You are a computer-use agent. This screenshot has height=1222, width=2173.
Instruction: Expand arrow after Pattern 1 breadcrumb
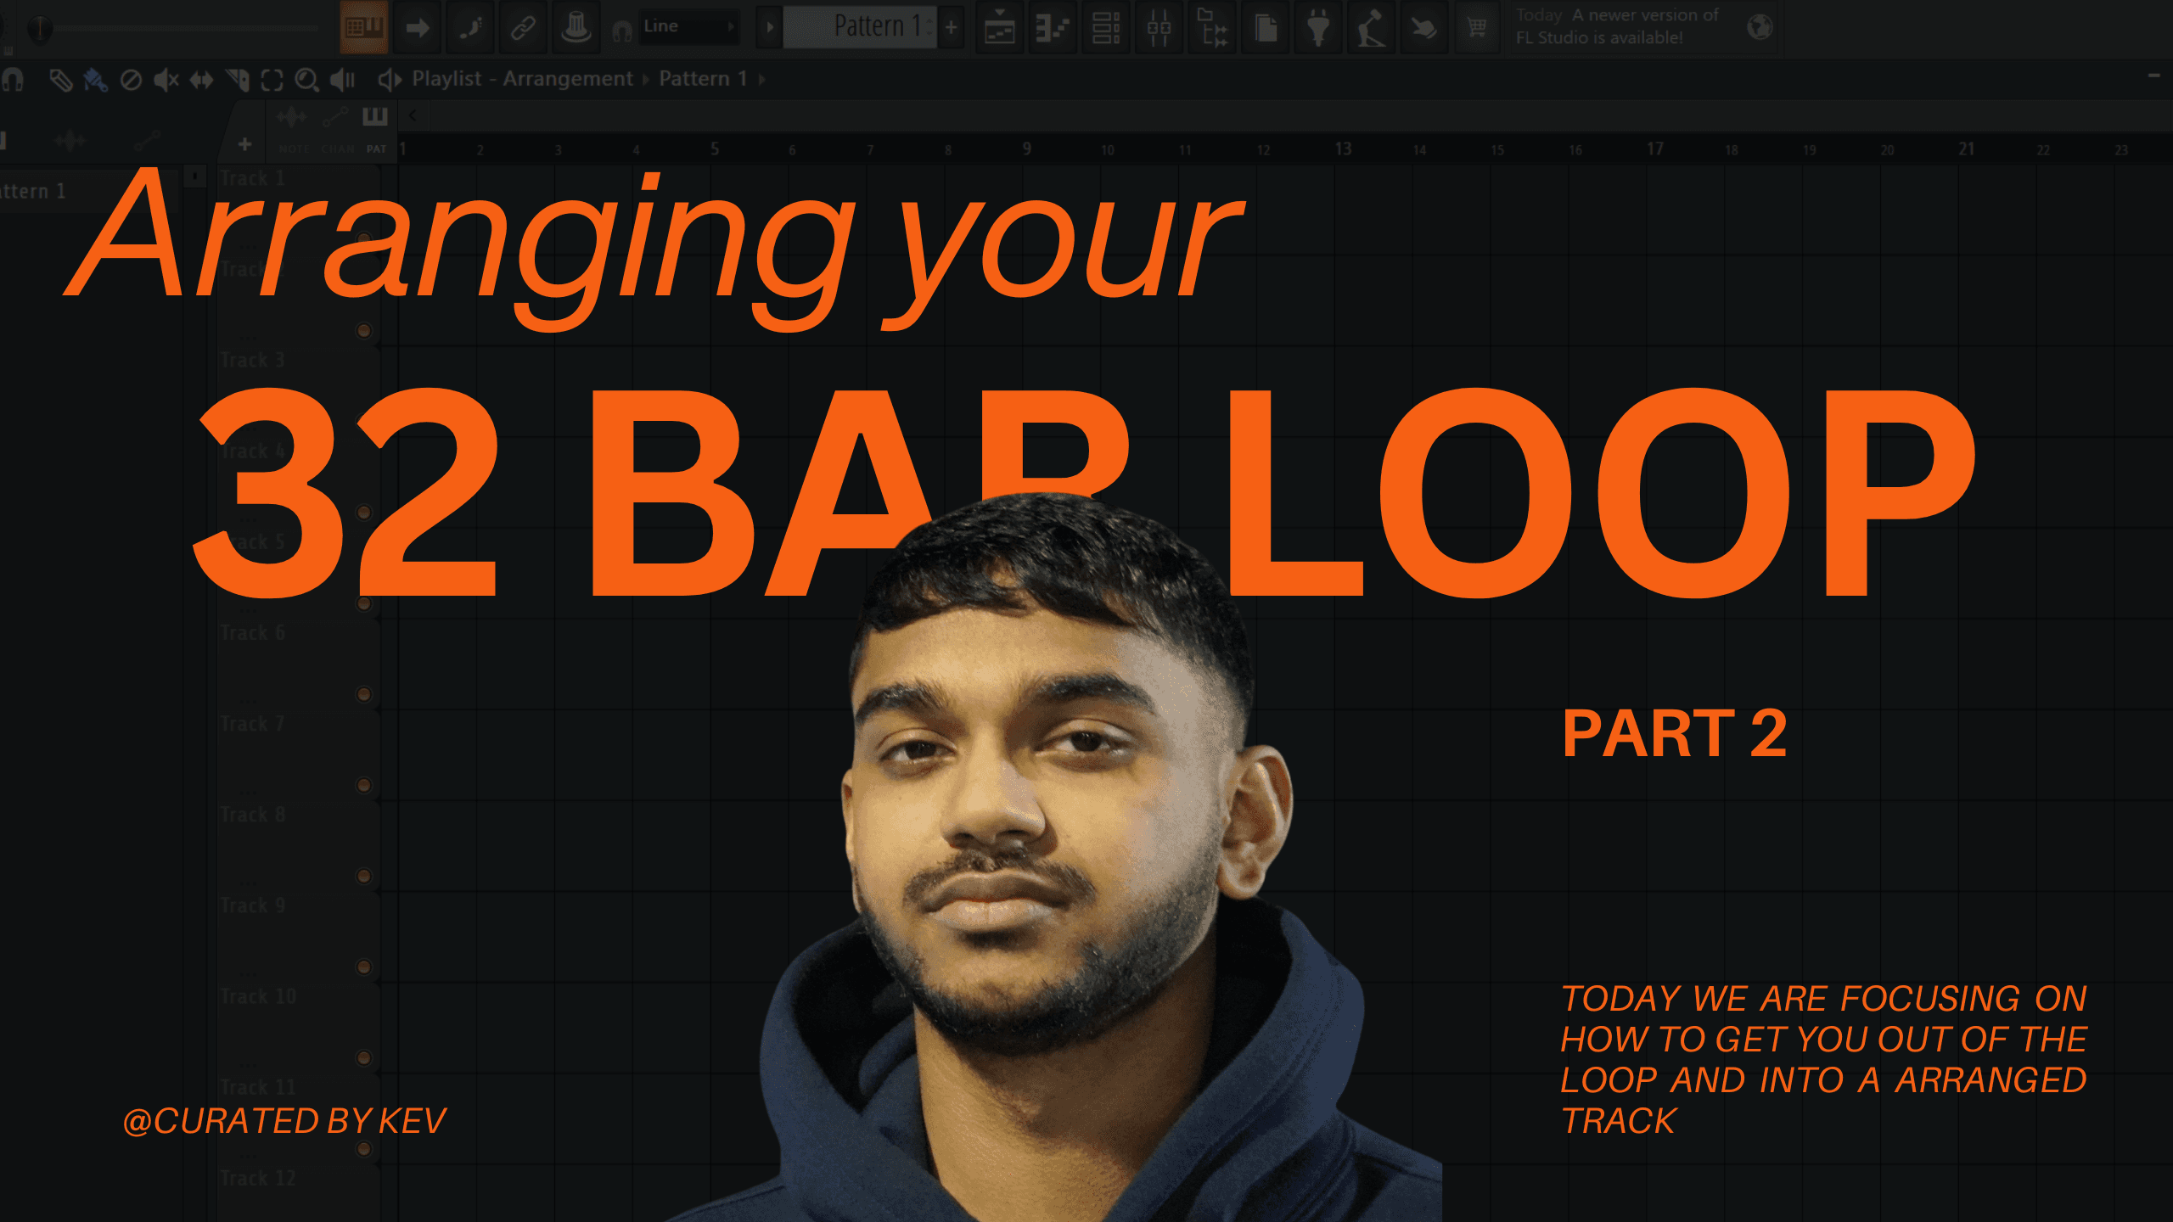pyautogui.click(x=761, y=80)
